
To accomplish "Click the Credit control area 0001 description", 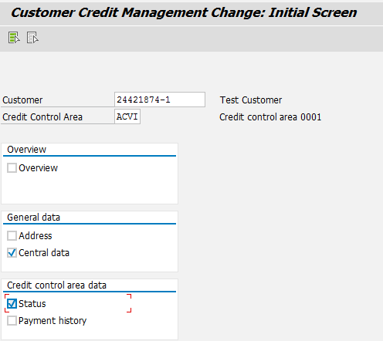I will [270, 117].
